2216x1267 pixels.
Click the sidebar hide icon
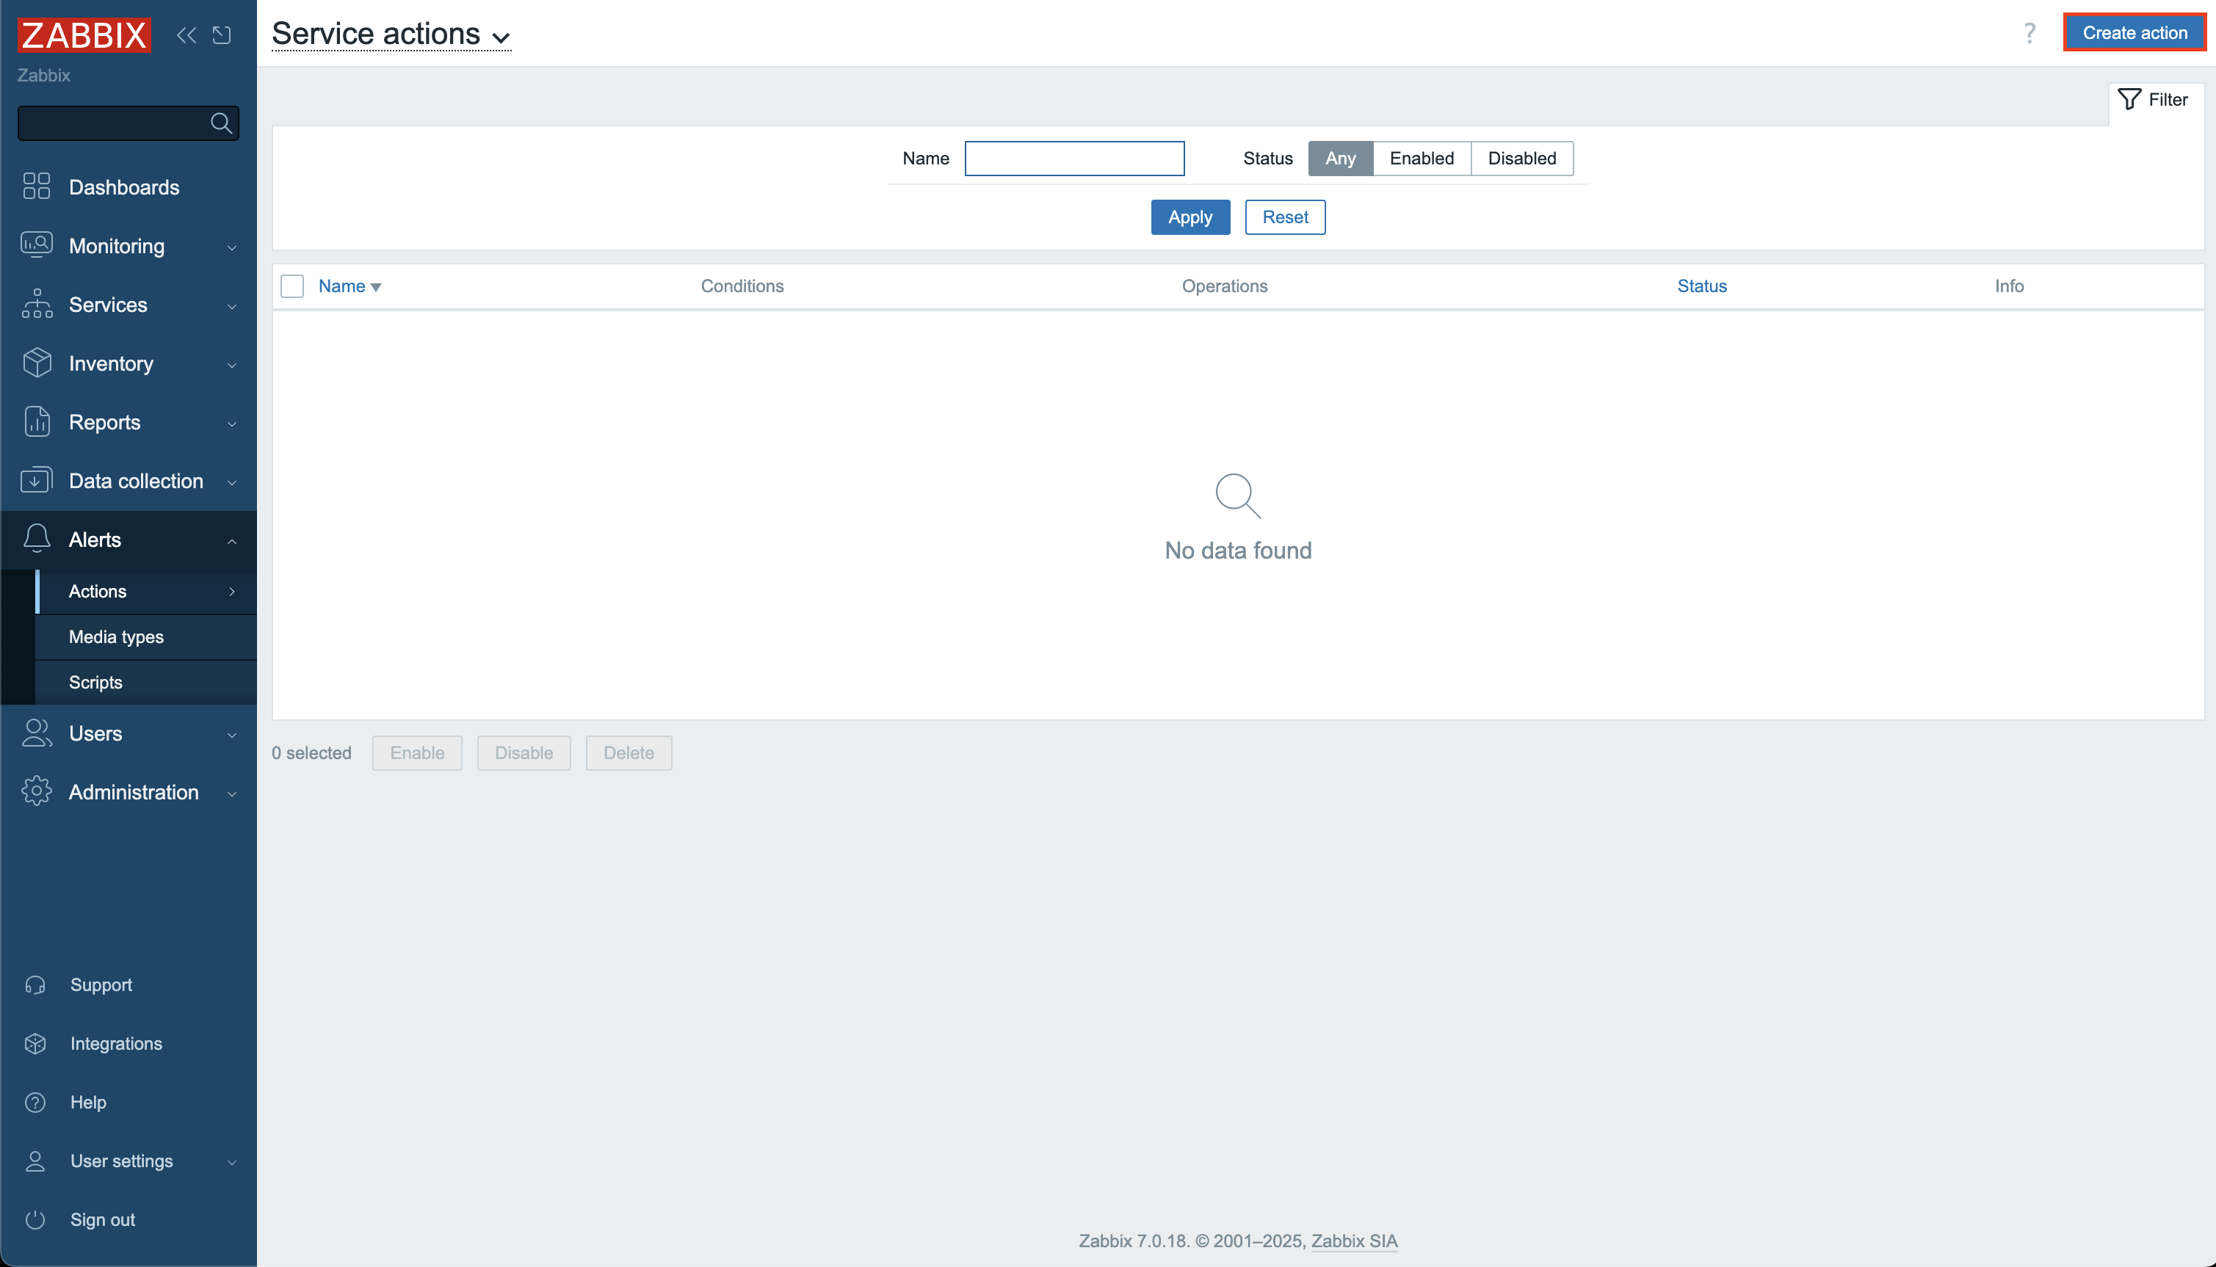coord(222,35)
